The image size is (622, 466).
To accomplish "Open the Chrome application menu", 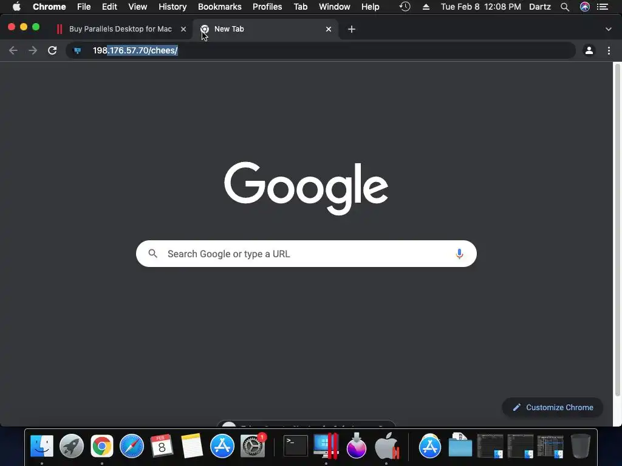I will 49,7.
